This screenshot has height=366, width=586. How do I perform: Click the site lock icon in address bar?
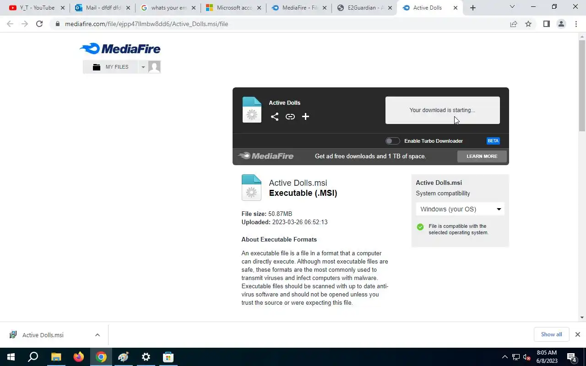pyautogui.click(x=57, y=24)
